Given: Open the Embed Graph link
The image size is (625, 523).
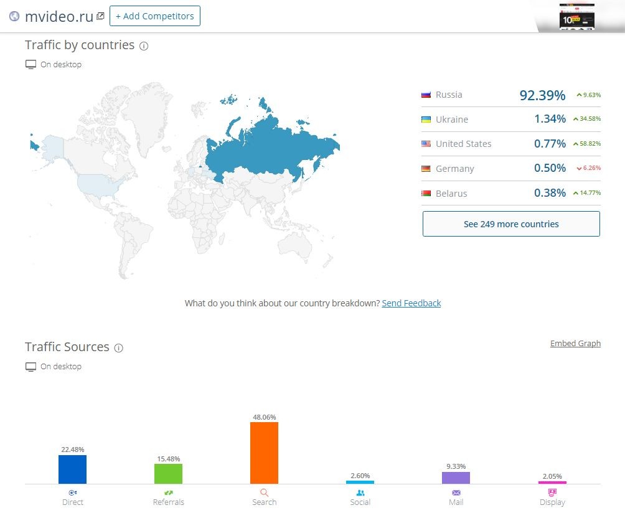Looking at the screenshot, I should point(575,343).
